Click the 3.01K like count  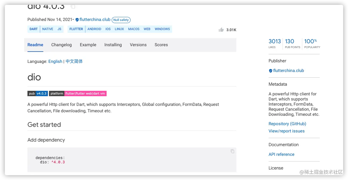pyautogui.click(x=231, y=30)
